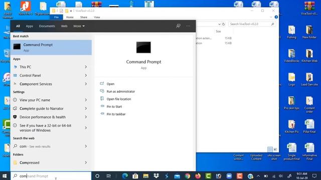Expand the Compressed folder result arrow

86,162
